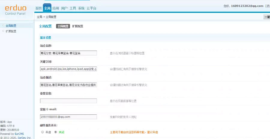Click the dark 全局配置 sub-tab button
Image resolution: width=270 pixels, height=139 pixels.
coord(63,26)
